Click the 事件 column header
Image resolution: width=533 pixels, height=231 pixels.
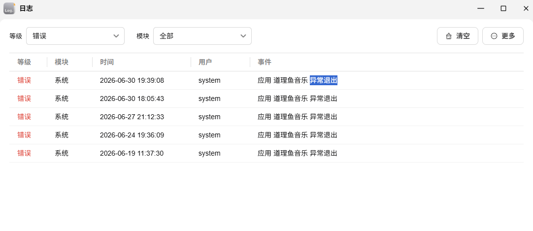(265, 62)
